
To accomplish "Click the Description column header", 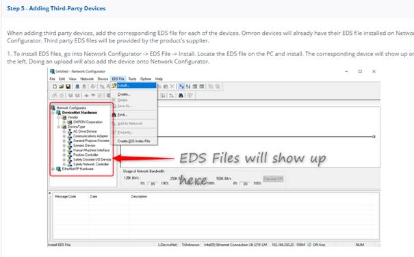I will click(139, 197).
